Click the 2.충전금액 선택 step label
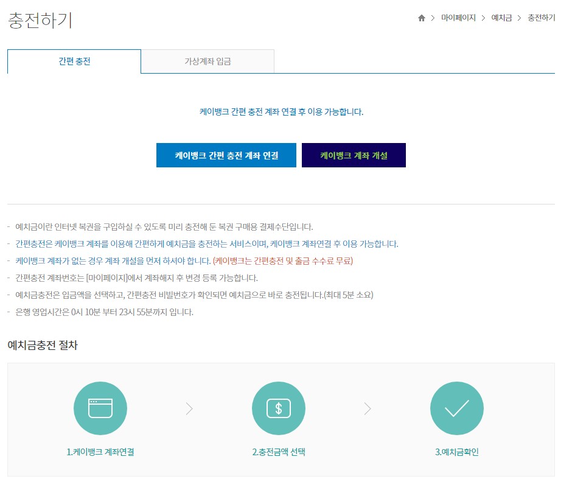The height and width of the screenshot is (496, 572). tap(278, 453)
